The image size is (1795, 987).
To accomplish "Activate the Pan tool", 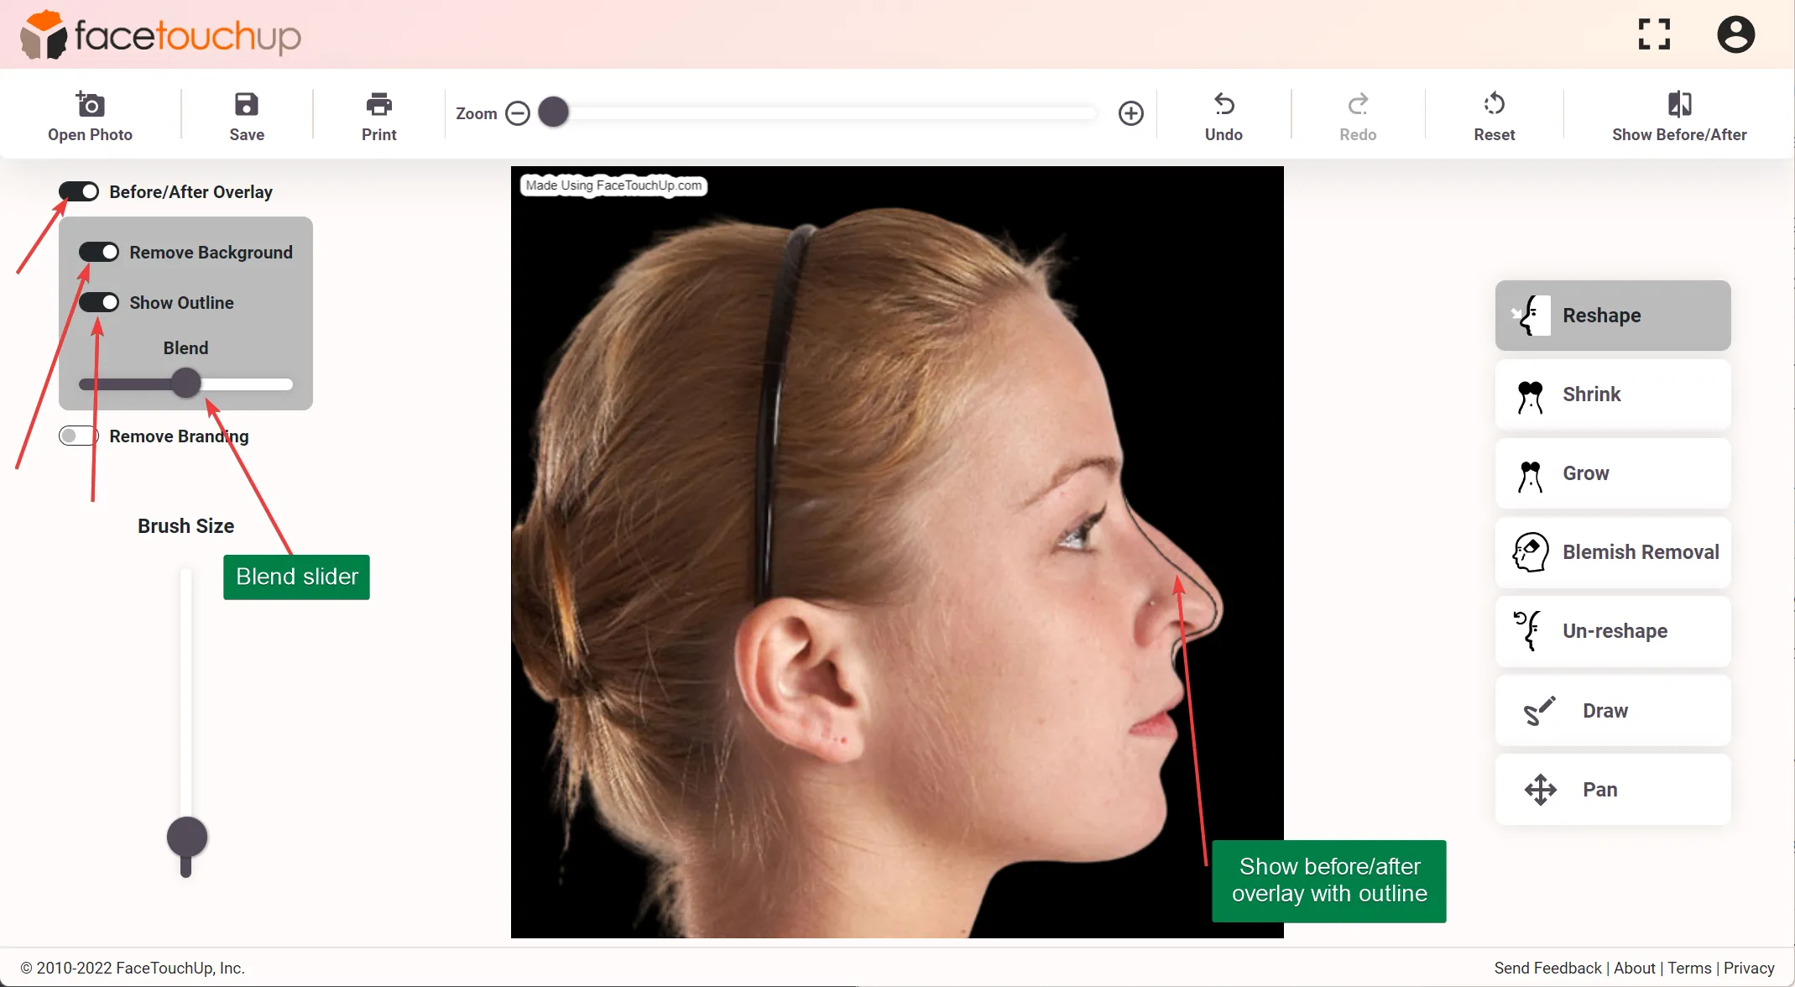I will pyautogui.click(x=1610, y=788).
